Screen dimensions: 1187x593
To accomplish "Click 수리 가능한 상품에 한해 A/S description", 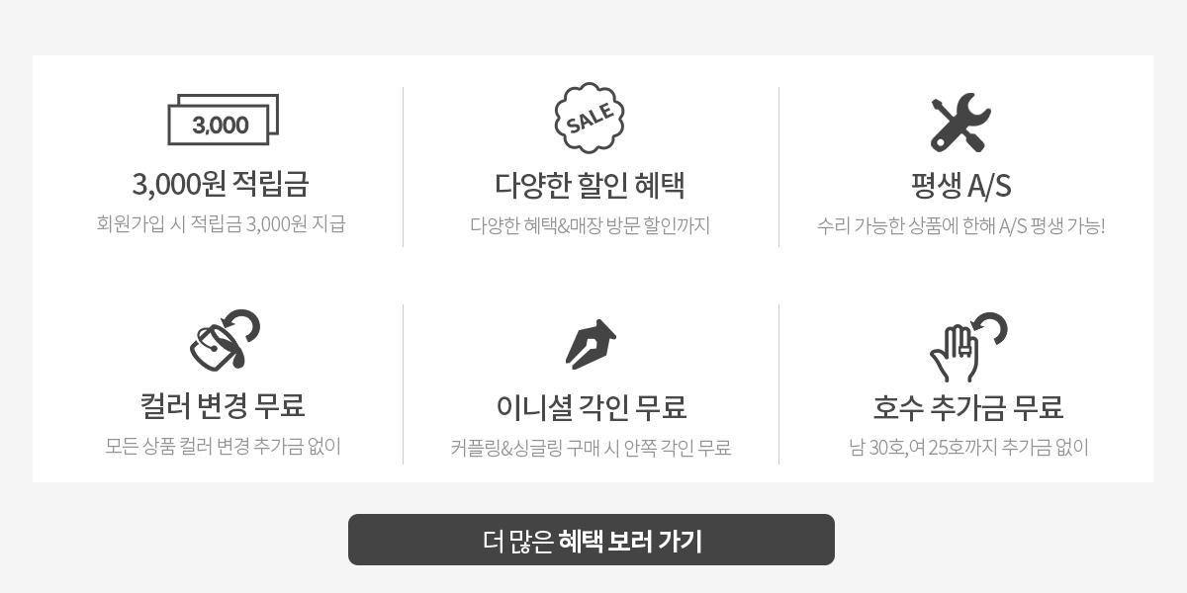I will coord(960,225).
